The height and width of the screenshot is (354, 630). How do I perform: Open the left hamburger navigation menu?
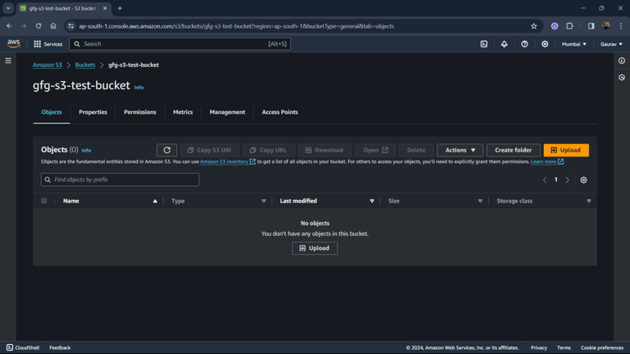8,61
